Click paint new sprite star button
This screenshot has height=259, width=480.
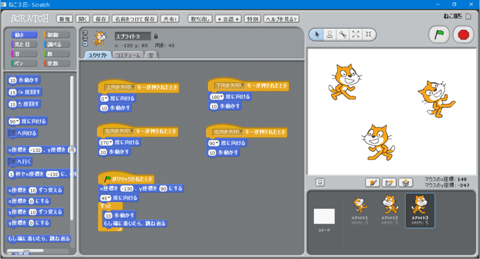point(373,182)
